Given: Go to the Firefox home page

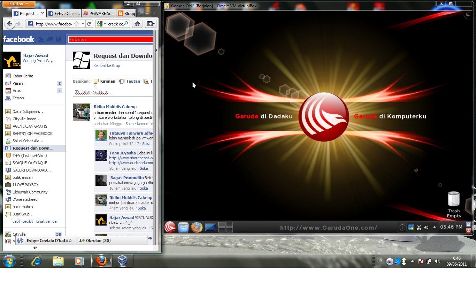Looking at the screenshot, I should (137, 24).
